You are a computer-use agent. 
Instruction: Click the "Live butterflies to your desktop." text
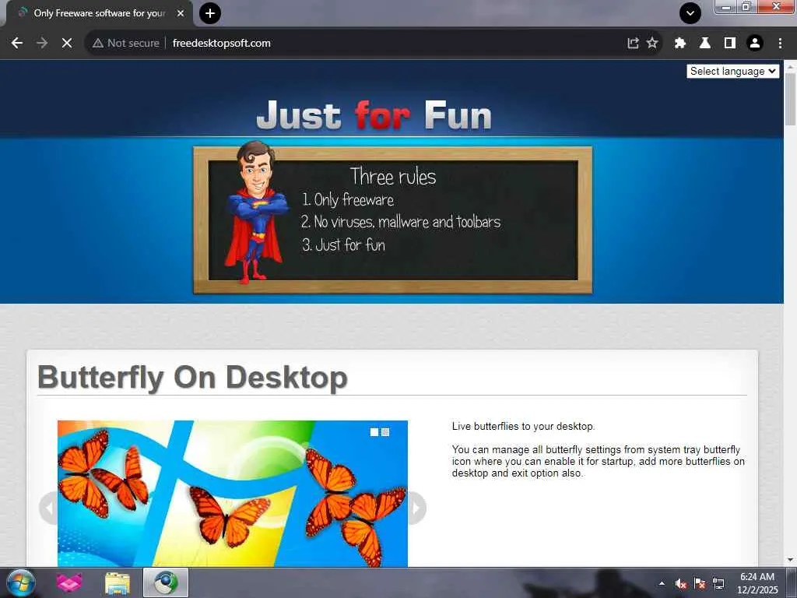pyautogui.click(x=523, y=426)
